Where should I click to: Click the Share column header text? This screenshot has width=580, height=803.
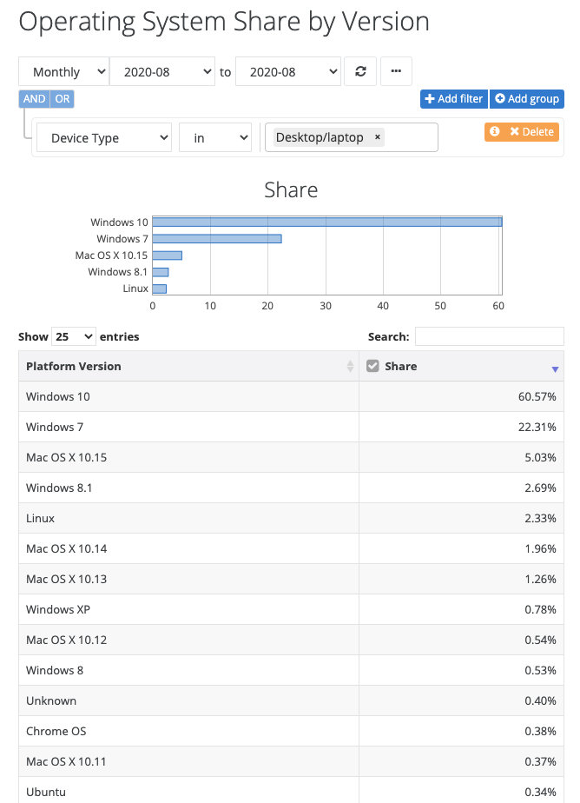400,366
